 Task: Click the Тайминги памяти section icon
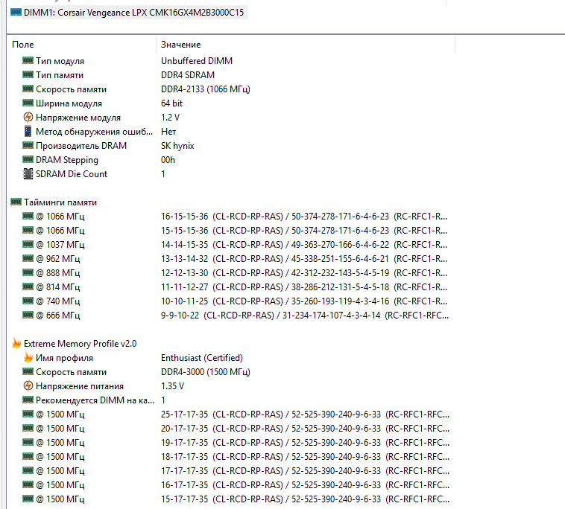point(16,202)
